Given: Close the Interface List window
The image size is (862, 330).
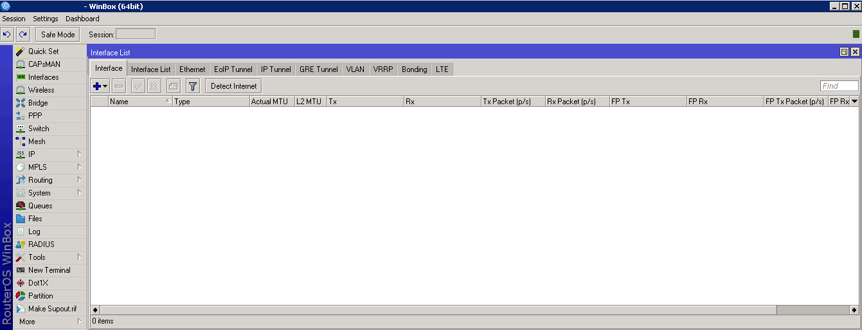Looking at the screenshot, I should [856, 51].
